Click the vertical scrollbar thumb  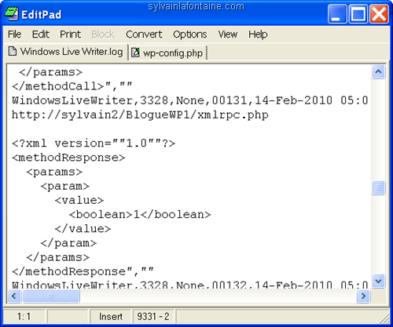(378, 187)
